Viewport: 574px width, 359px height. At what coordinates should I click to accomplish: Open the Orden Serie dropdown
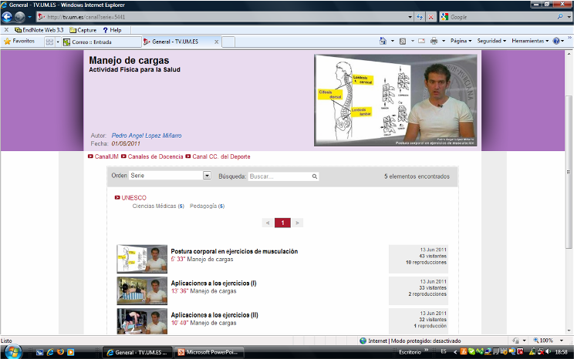207,176
